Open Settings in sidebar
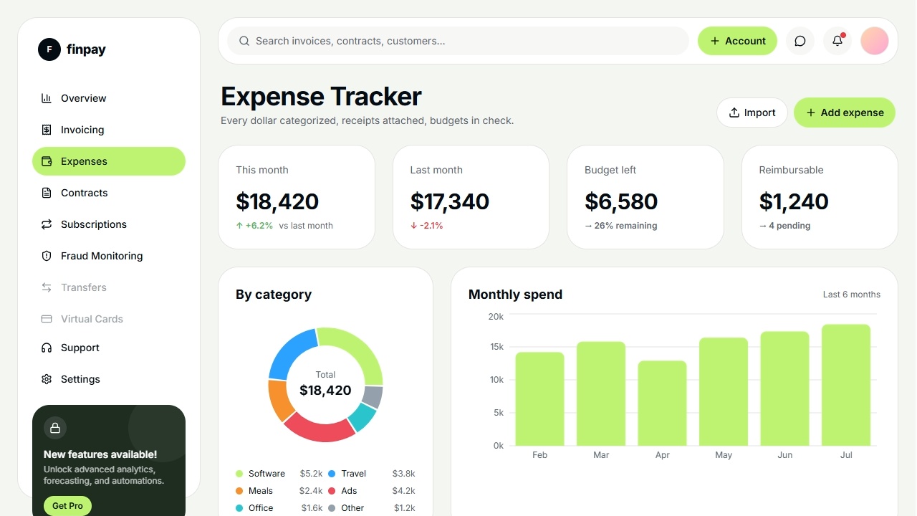Viewport: 917px width, 516px height. [x=109, y=379]
